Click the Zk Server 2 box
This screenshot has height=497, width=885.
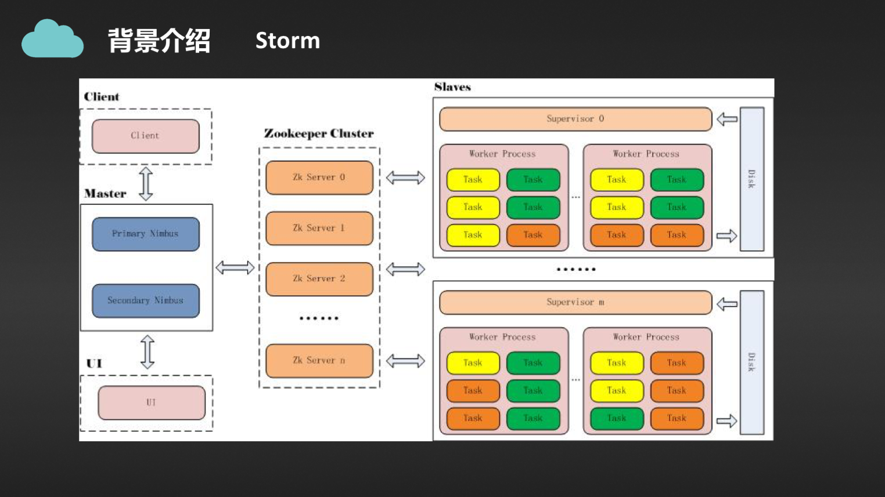click(319, 279)
